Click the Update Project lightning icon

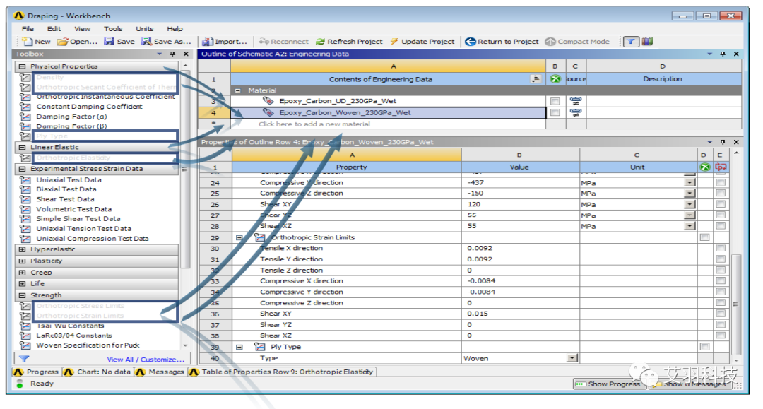point(394,42)
